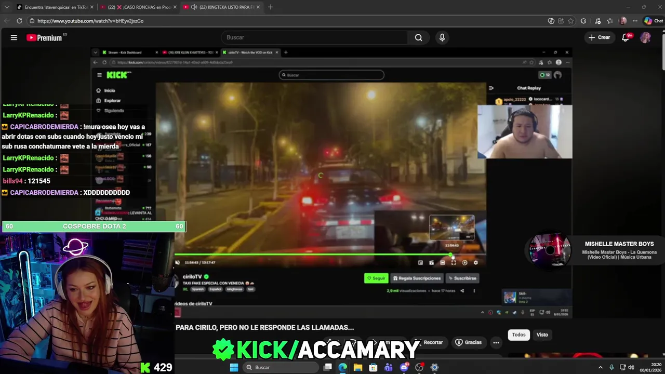Open the browser extensions puzzle icon
This screenshot has height=374, width=665.
click(583, 21)
